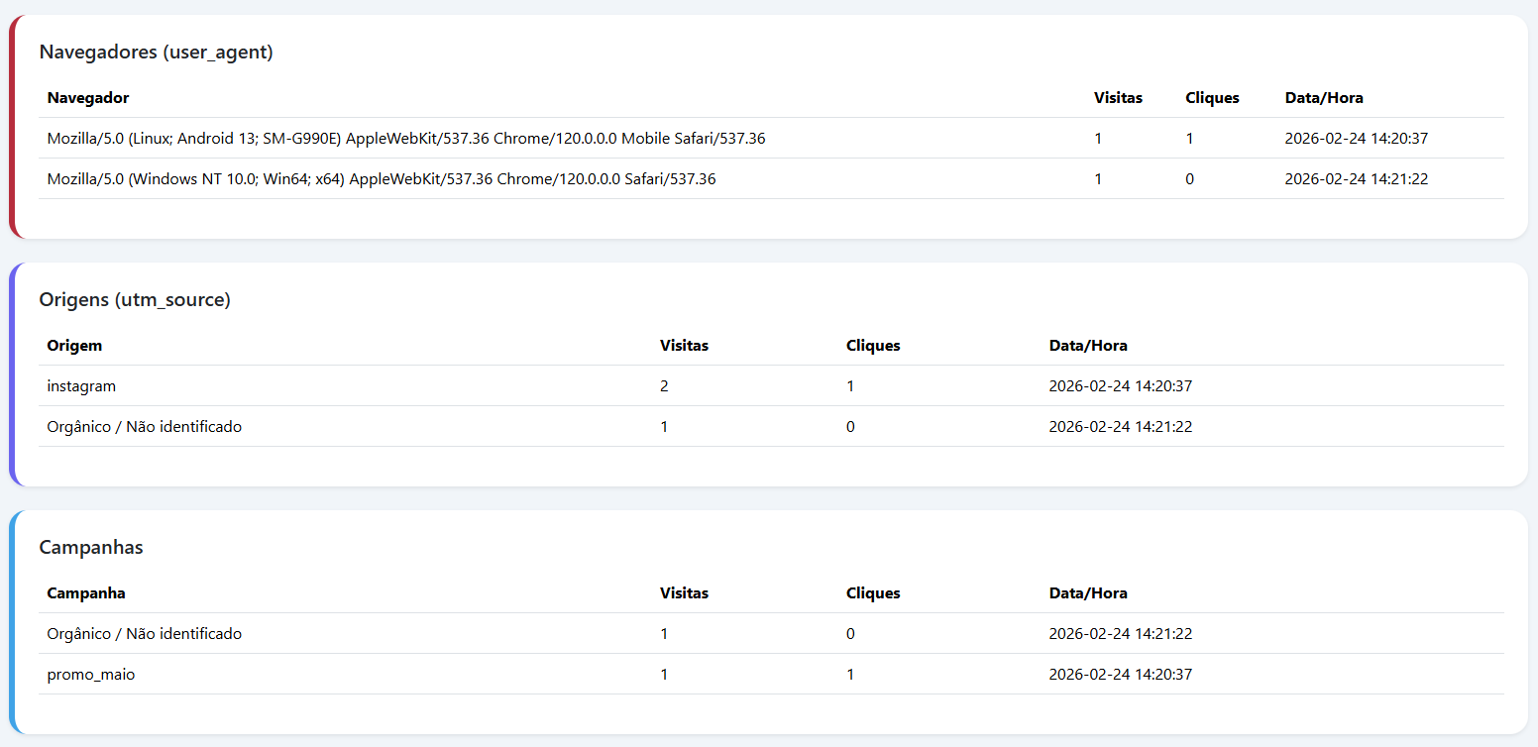Viewport: 1538px width, 747px height.
Task: Click "Visitas" header in the Navegadores table
Action: coord(1118,98)
